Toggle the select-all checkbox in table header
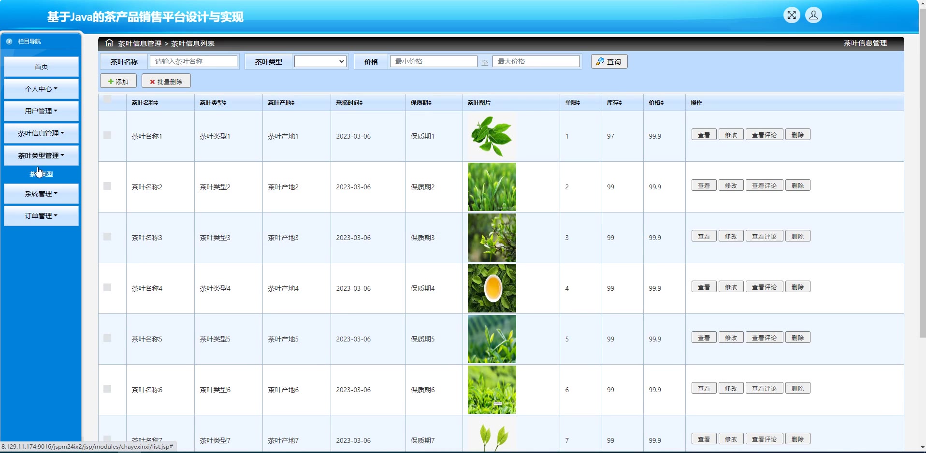The height and width of the screenshot is (453, 926). click(107, 99)
